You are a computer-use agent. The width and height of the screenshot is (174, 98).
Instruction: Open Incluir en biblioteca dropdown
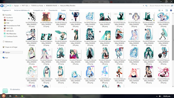[x=22, y=10]
